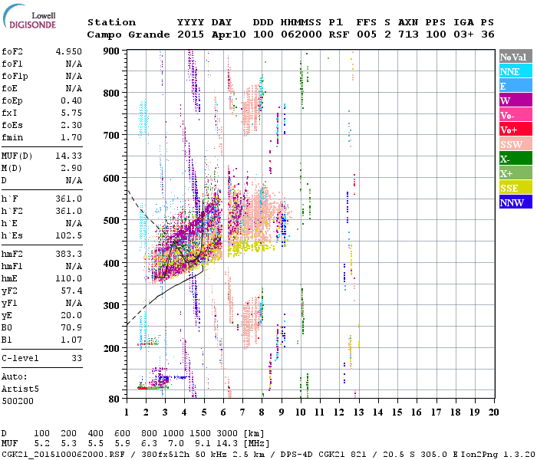Click the RSF program value
The image size is (537, 460).
pos(339,34)
